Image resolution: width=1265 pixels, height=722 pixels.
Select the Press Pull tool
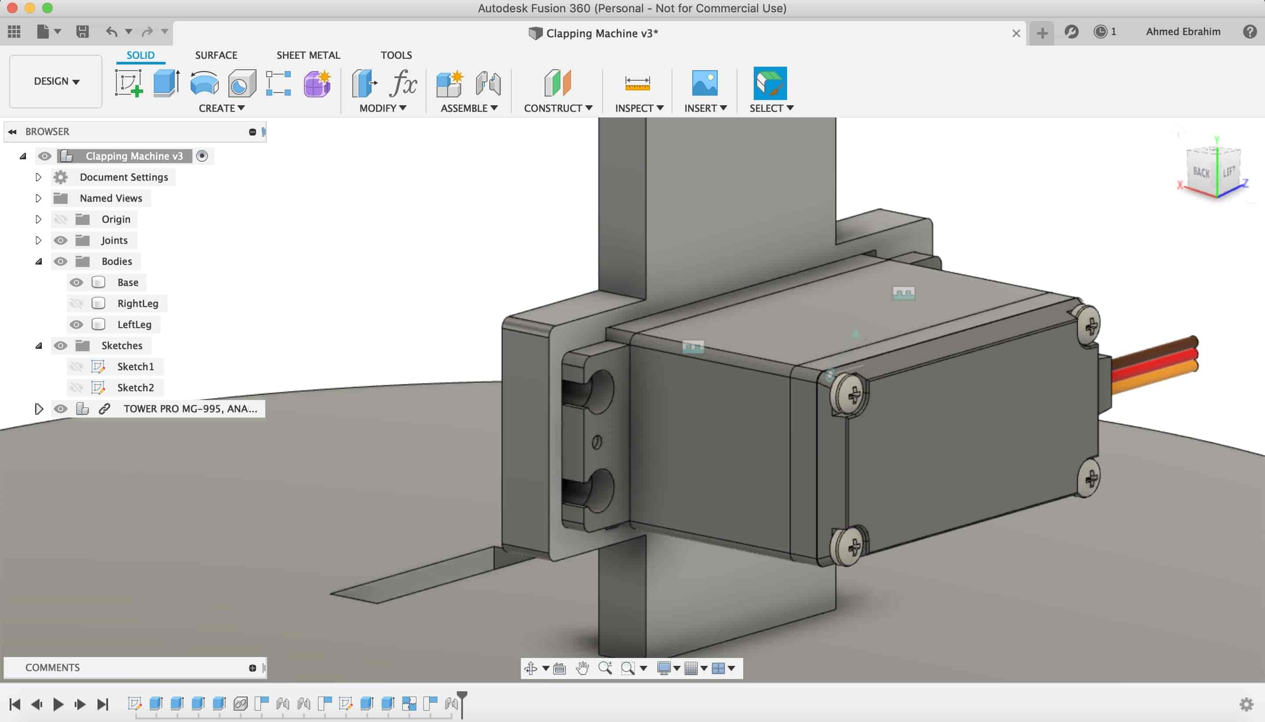365,83
